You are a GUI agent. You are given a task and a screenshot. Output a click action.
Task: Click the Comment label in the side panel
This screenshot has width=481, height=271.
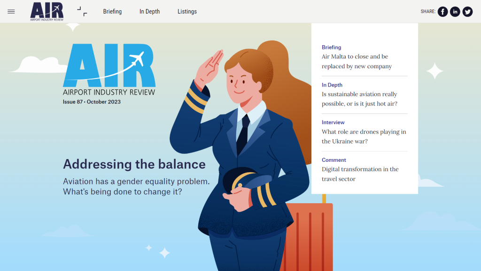coord(334,160)
